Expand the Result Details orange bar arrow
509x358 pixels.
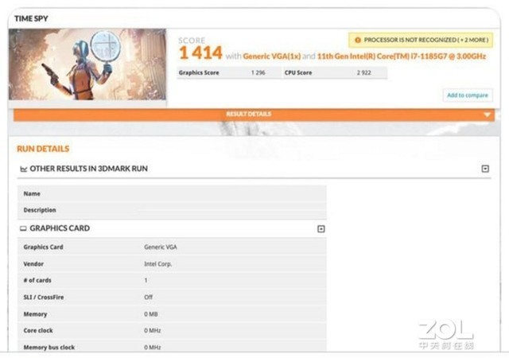tap(487, 115)
